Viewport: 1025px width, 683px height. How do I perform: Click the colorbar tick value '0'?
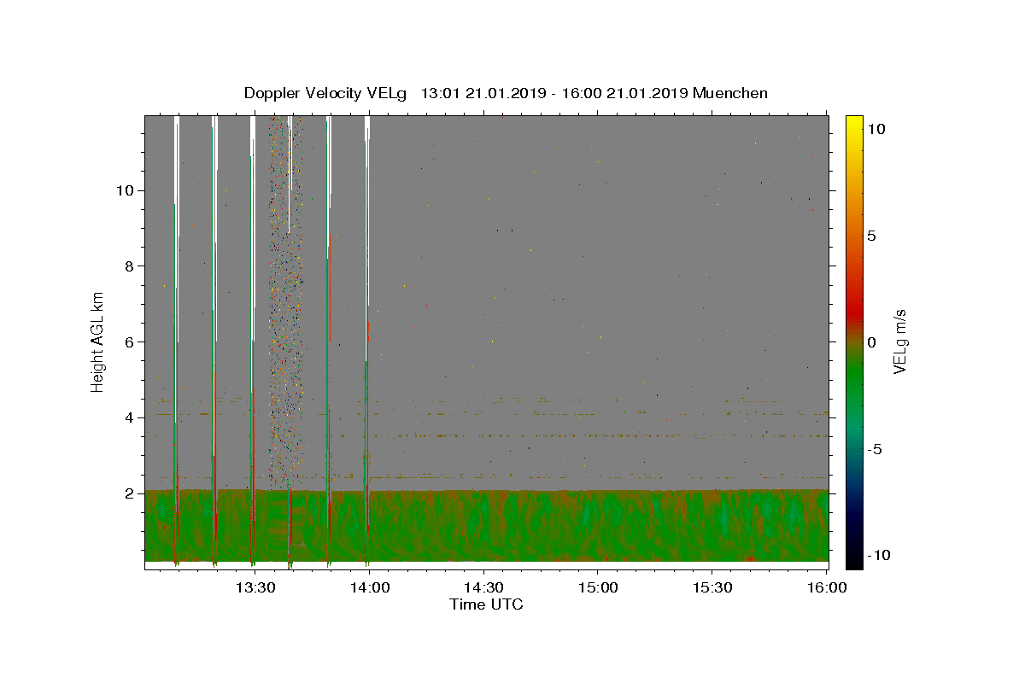872,341
